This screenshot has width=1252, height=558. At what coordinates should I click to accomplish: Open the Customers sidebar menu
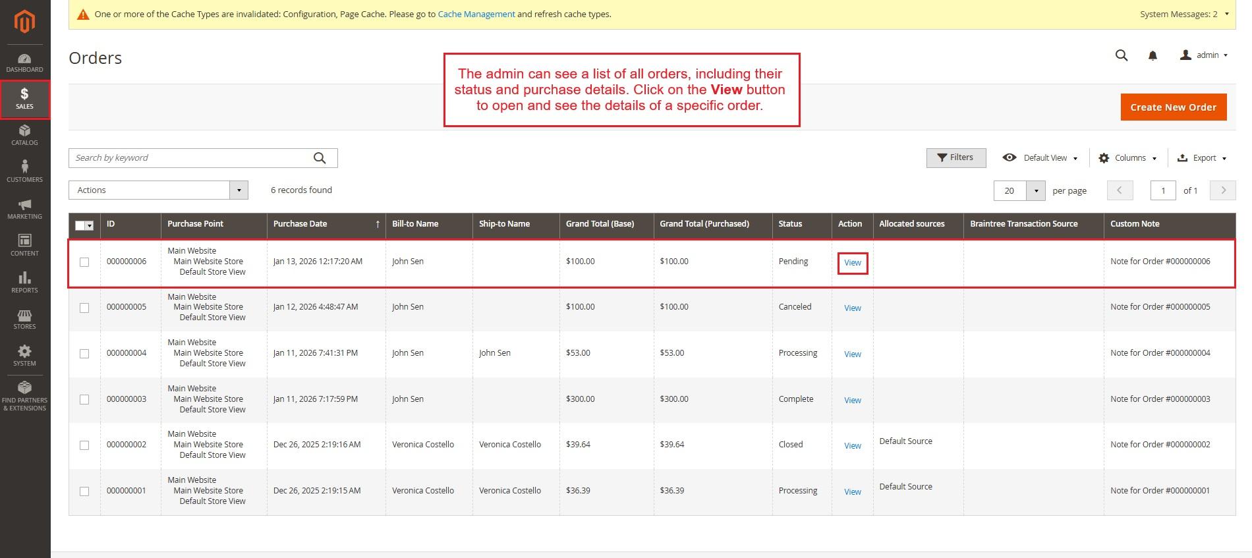pyautogui.click(x=24, y=171)
